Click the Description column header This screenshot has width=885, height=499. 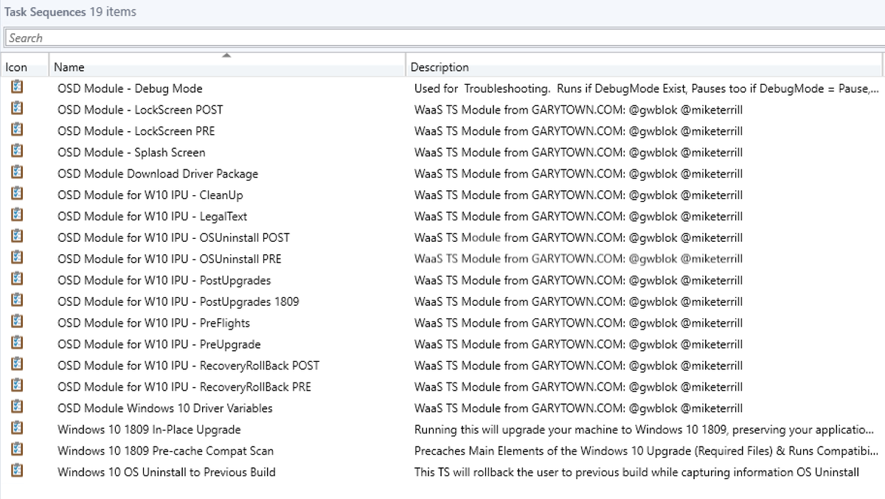click(440, 66)
